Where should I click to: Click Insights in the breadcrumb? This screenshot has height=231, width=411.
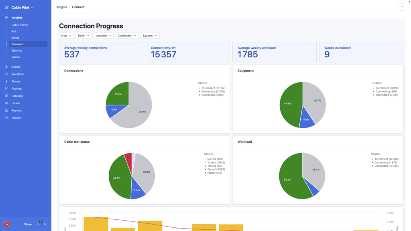(61, 7)
